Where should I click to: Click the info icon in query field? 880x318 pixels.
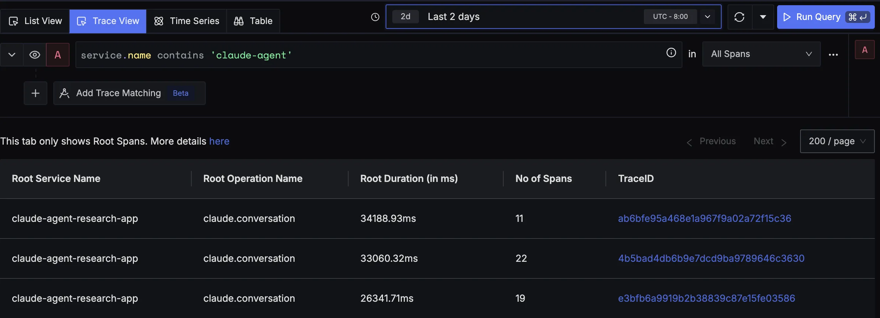pyautogui.click(x=671, y=53)
